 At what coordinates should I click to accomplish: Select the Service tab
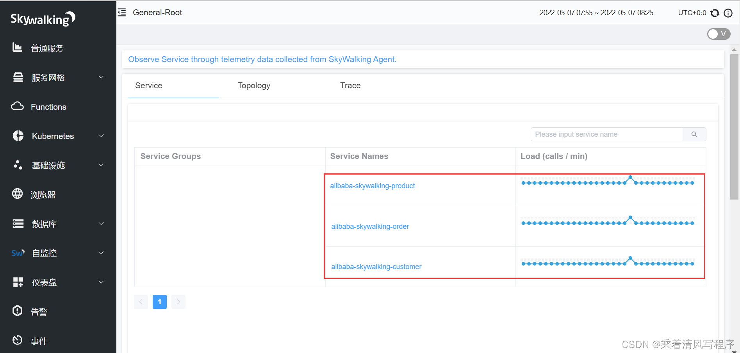tap(149, 86)
